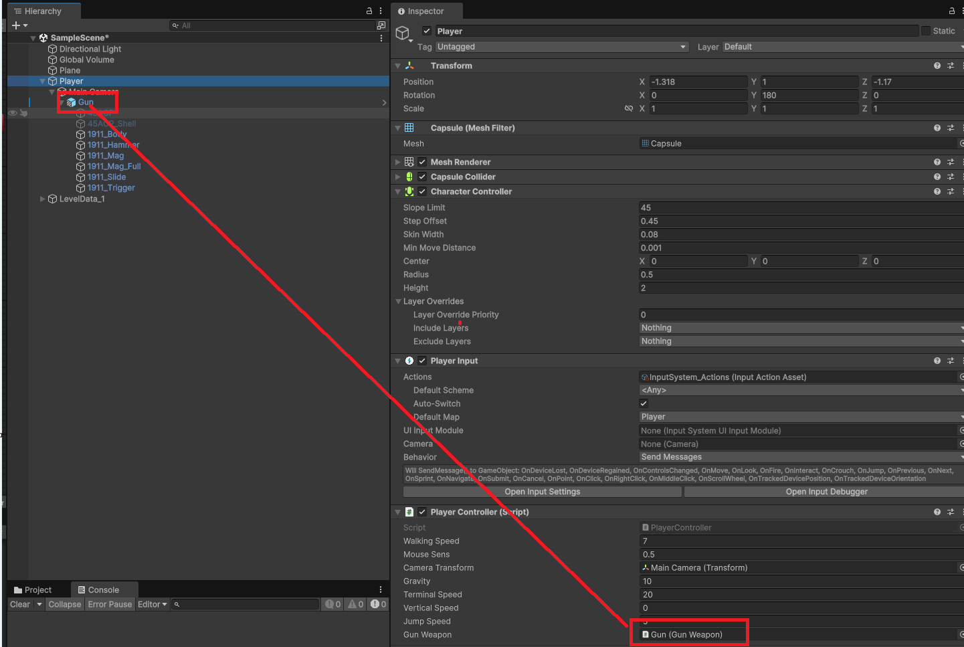Click the Character Controller component icon
This screenshot has height=647, width=964.
(409, 191)
